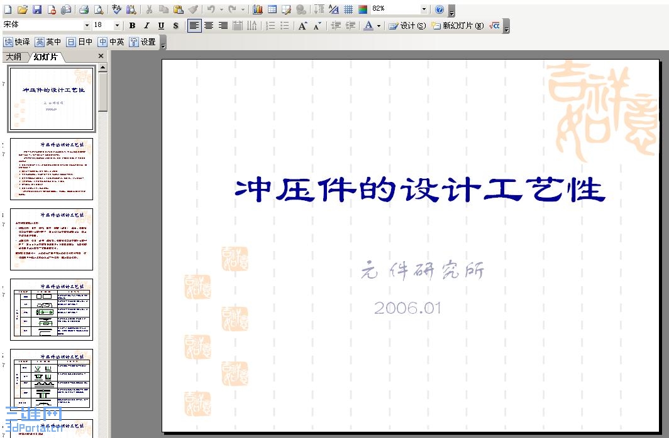Change text direction icon

(x=252, y=26)
